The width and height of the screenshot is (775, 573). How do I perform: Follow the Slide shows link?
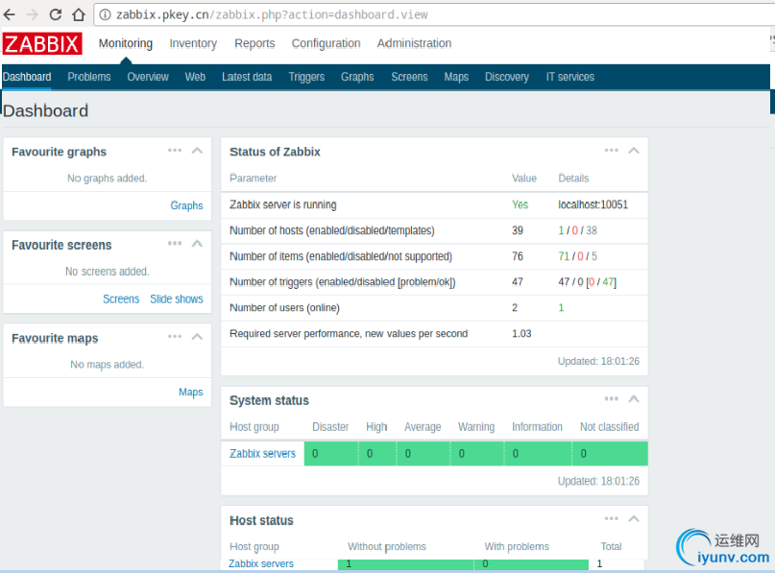(177, 298)
